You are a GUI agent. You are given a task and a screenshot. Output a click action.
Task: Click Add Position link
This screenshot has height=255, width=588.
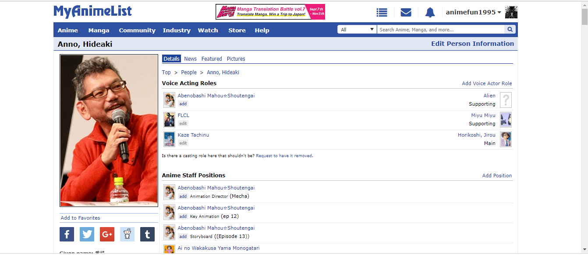coord(497,176)
